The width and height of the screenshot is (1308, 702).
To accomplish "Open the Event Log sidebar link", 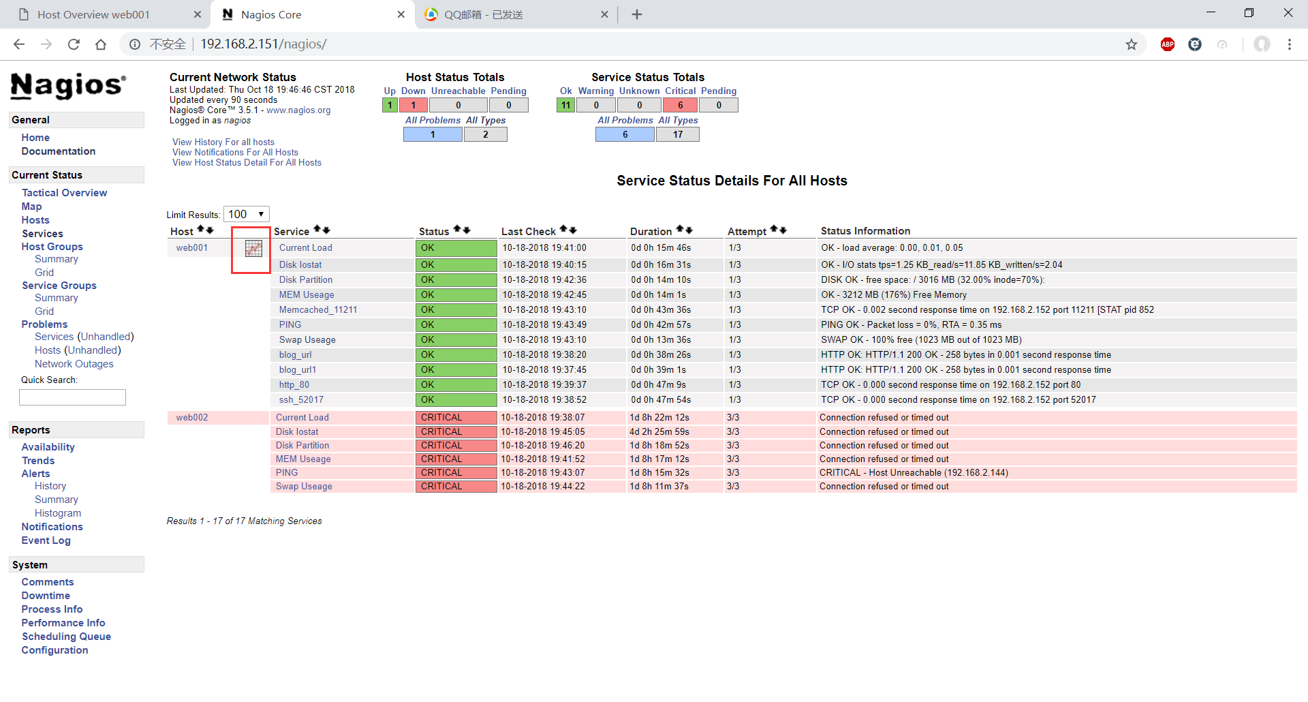I will coord(46,540).
